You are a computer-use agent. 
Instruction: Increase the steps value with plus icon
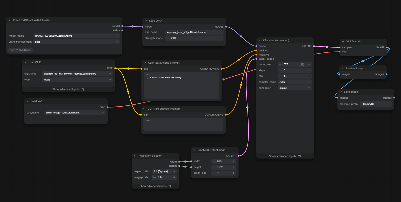coord(309,70)
